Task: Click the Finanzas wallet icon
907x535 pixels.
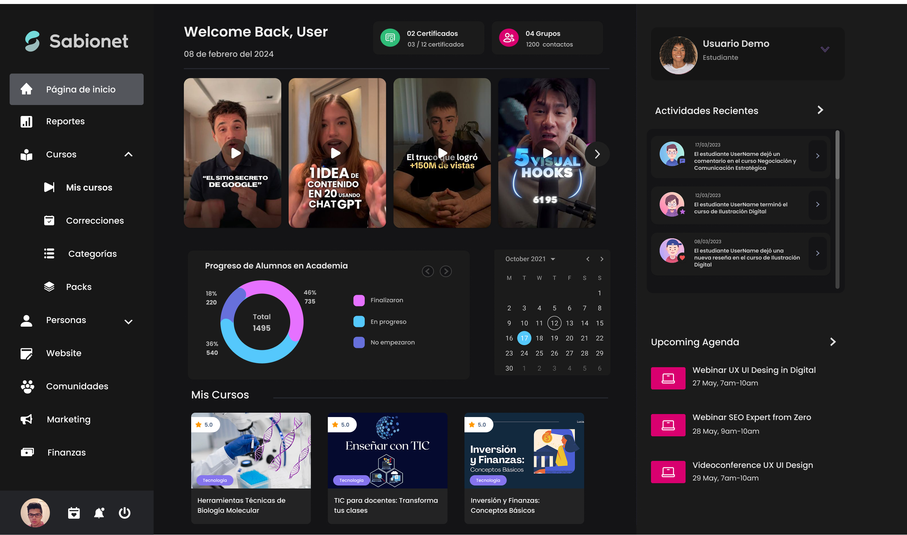Action: tap(27, 452)
